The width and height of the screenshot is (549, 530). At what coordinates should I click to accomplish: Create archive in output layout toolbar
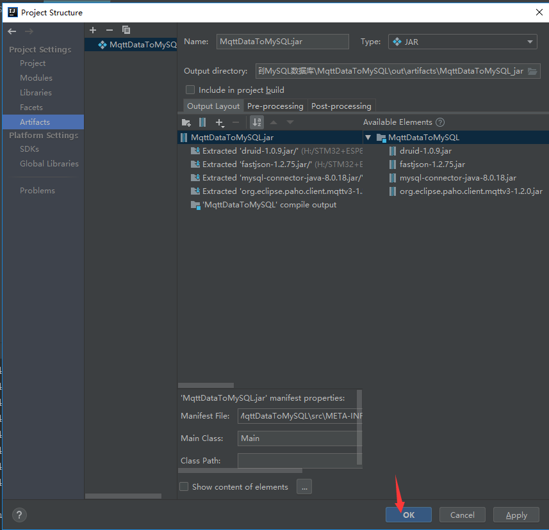(x=202, y=122)
